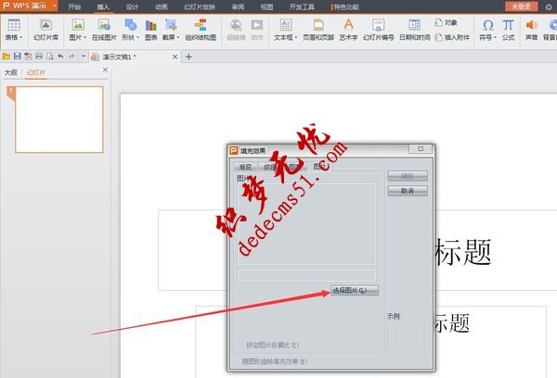This screenshot has width=557, height=378.
Task: Click the redo arrow icon
Action: (71, 56)
